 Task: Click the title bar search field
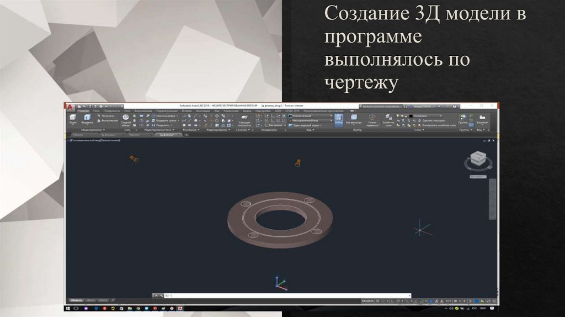pyautogui.click(x=381, y=107)
